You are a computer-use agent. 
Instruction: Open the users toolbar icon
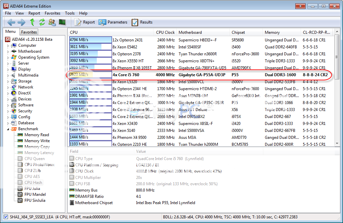[x=52, y=22]
